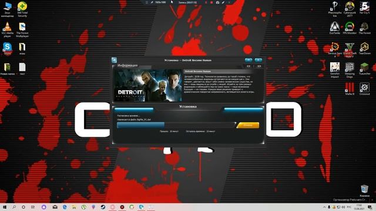Open the taskbar clock and calendar
This screenshot has width=376, height=211.
click(x=359, y=207)
